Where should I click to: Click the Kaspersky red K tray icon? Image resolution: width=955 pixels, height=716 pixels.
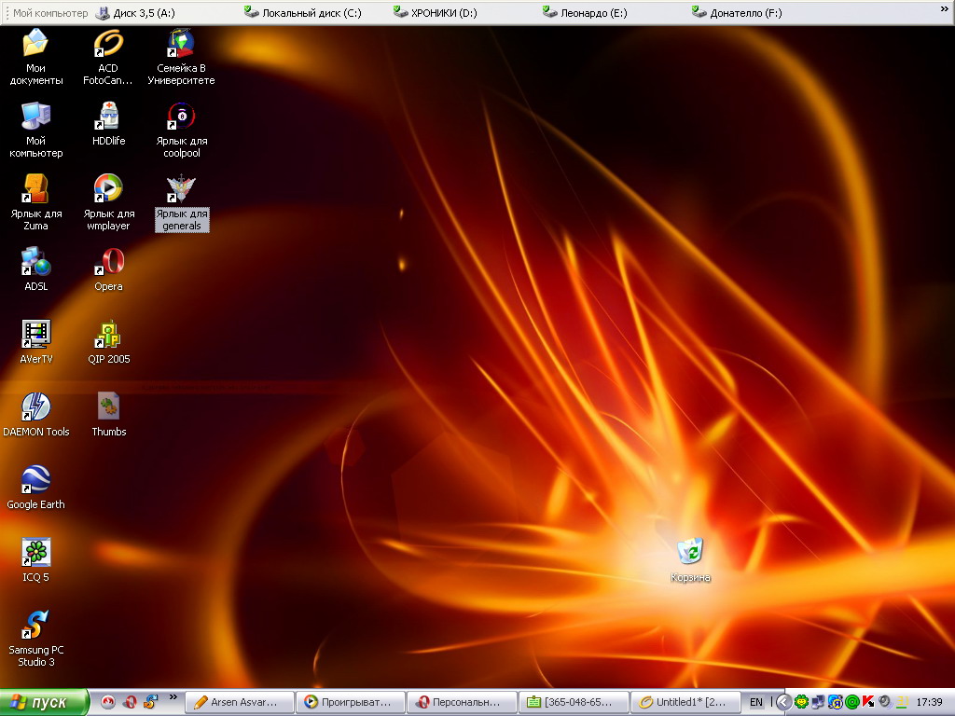868,702
